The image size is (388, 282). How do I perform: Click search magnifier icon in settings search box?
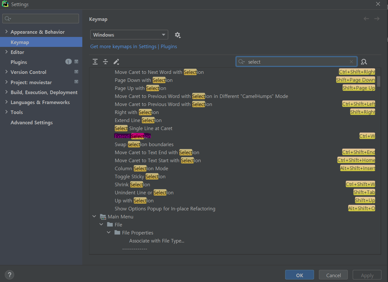coord(8,19)
